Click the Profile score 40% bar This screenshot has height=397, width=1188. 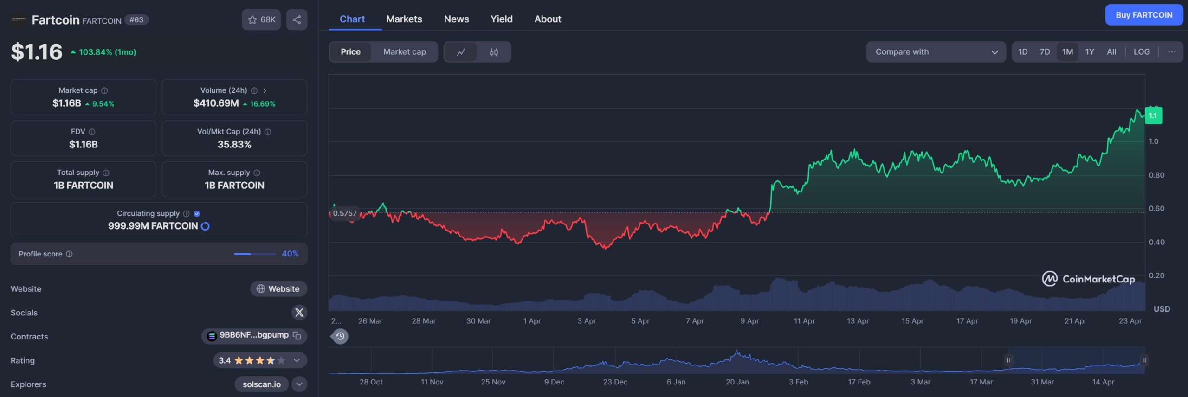[x=255, y=254]
